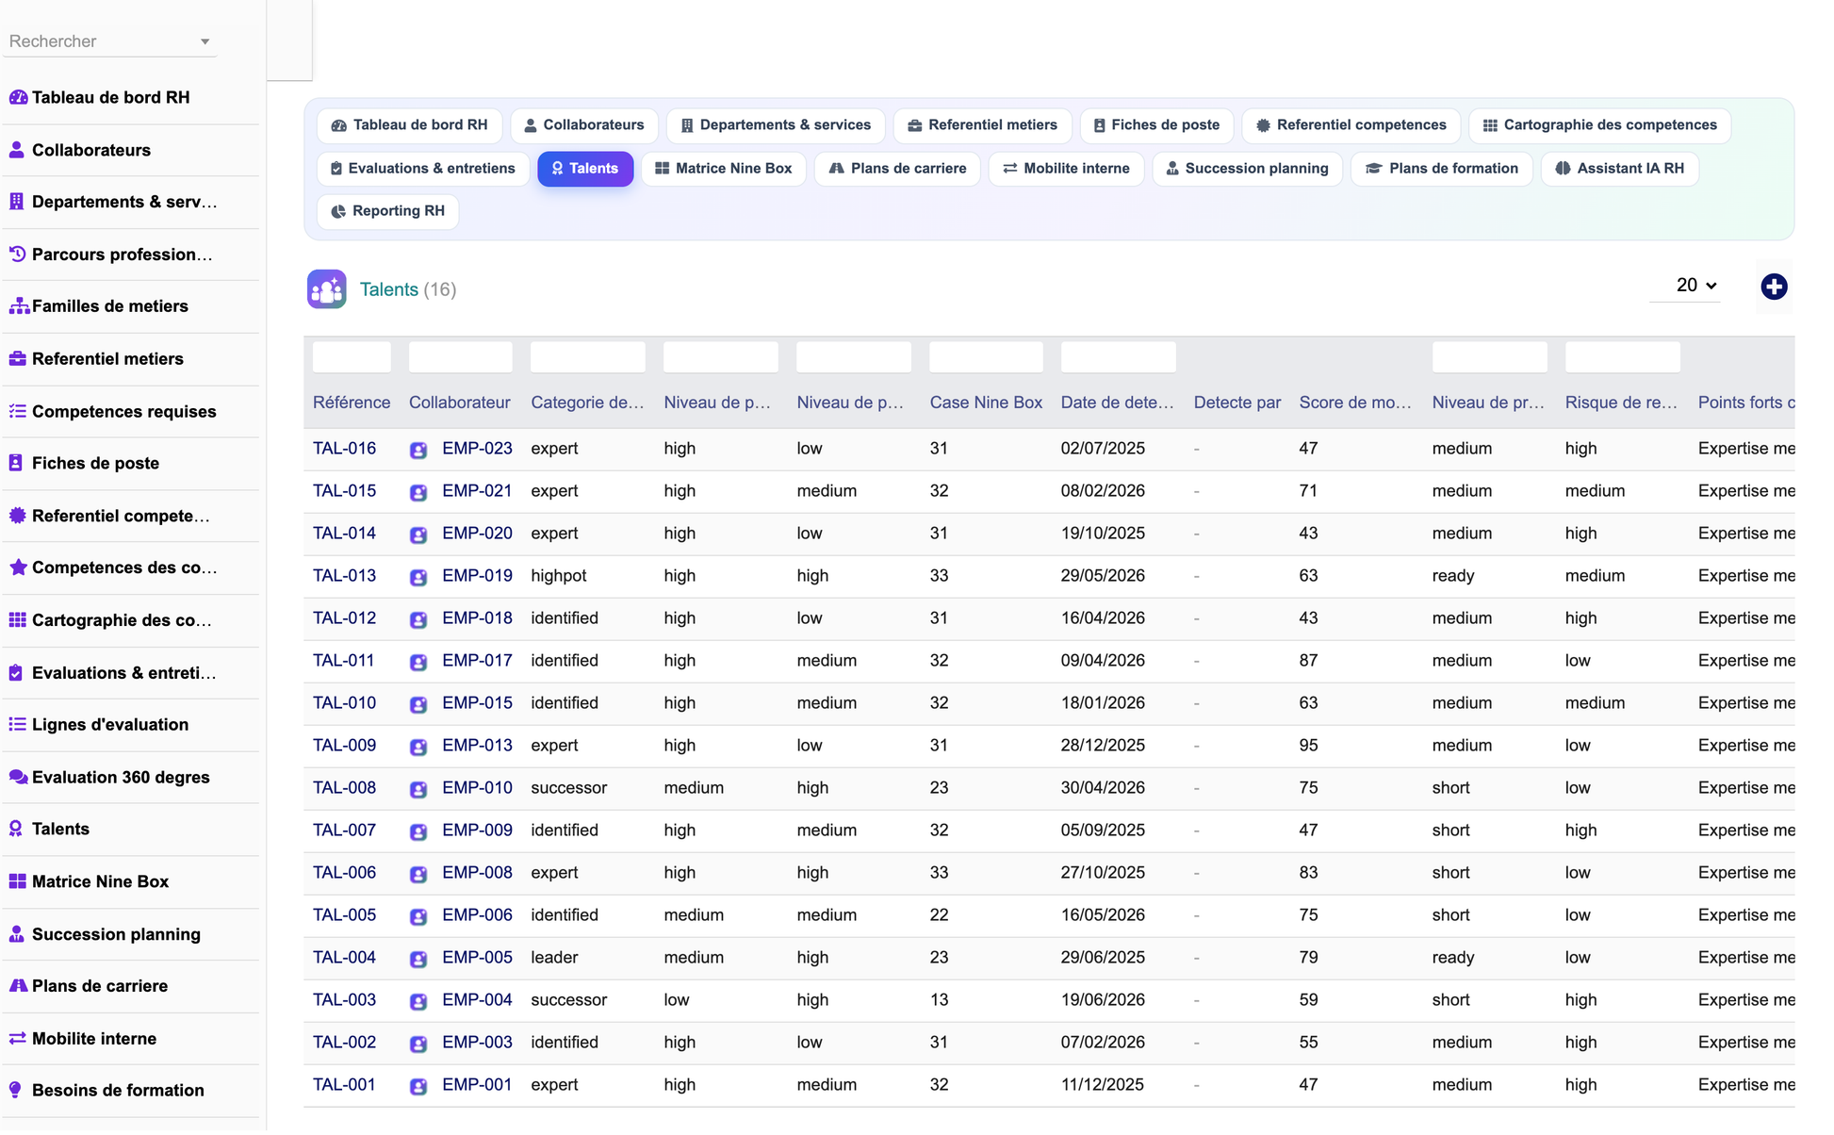Viewport: 1834px width, 1135px height.
Task: Open talent record TAL-009
Action: point(344,746)
